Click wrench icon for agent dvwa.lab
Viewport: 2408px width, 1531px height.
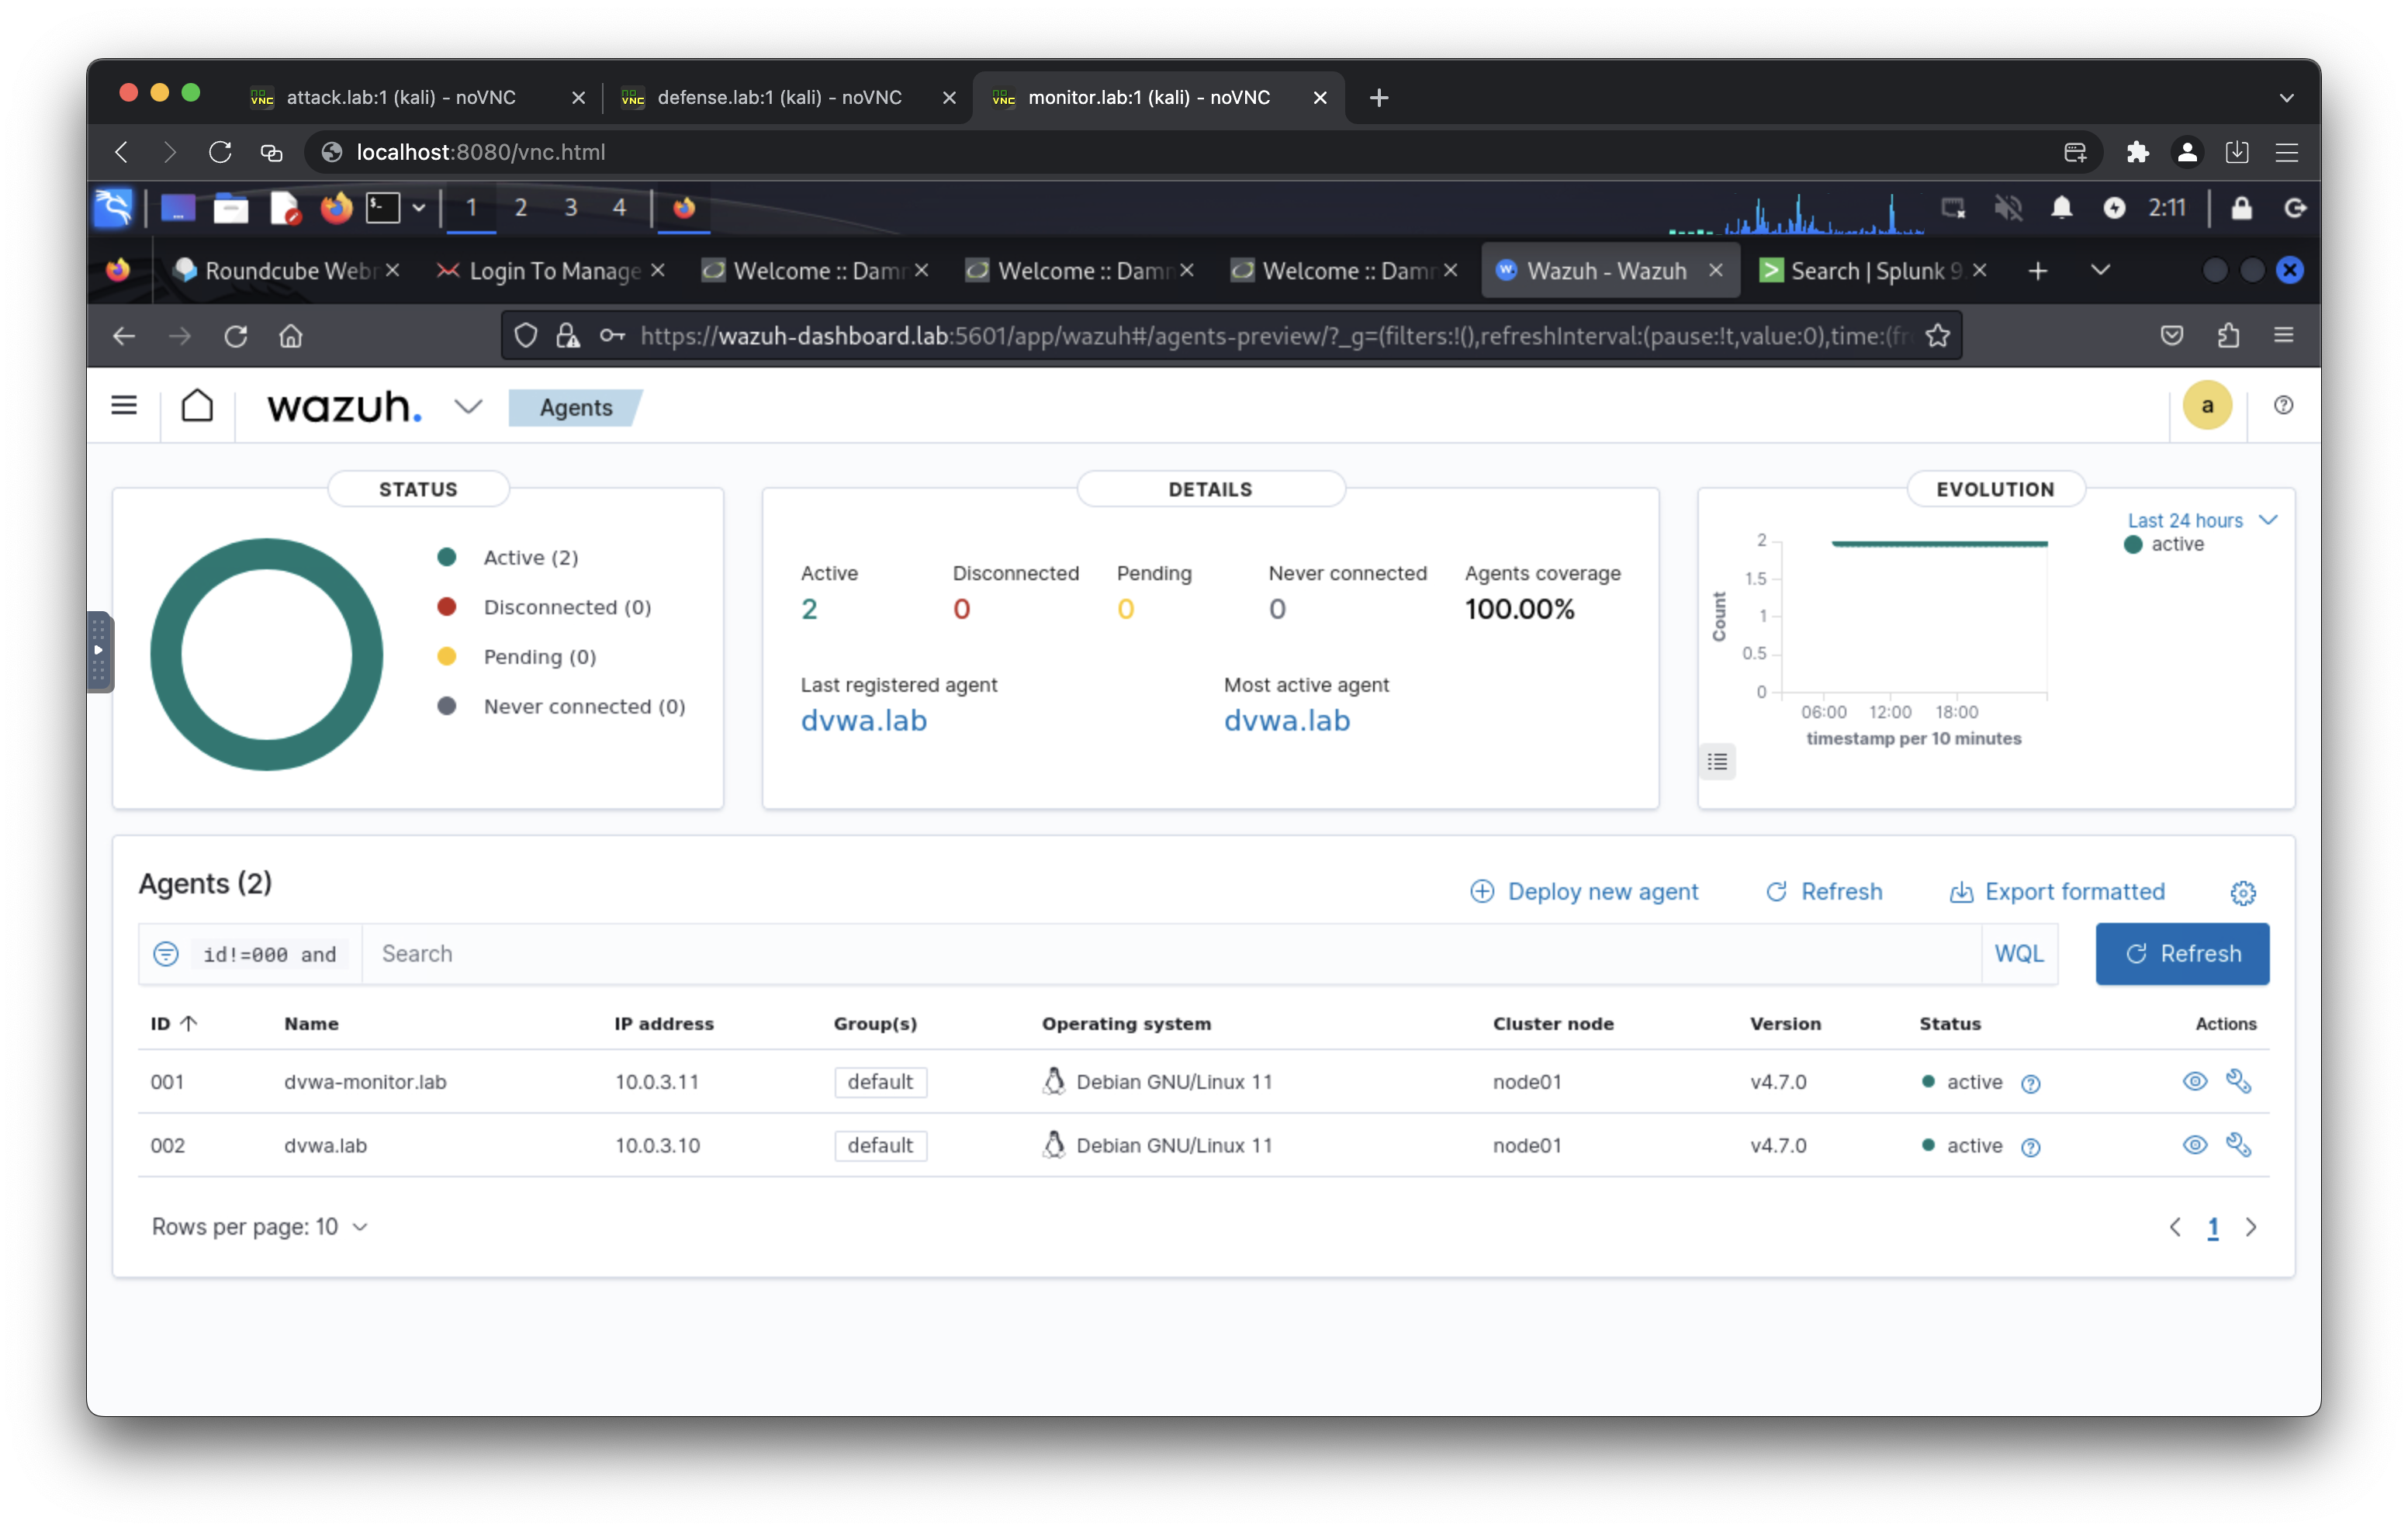(2238, 1145)
